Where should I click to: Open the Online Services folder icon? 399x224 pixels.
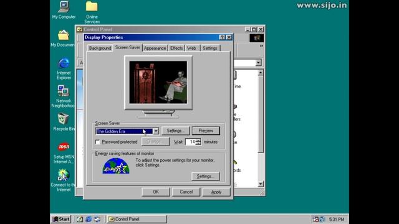click(x=92, y=12)
